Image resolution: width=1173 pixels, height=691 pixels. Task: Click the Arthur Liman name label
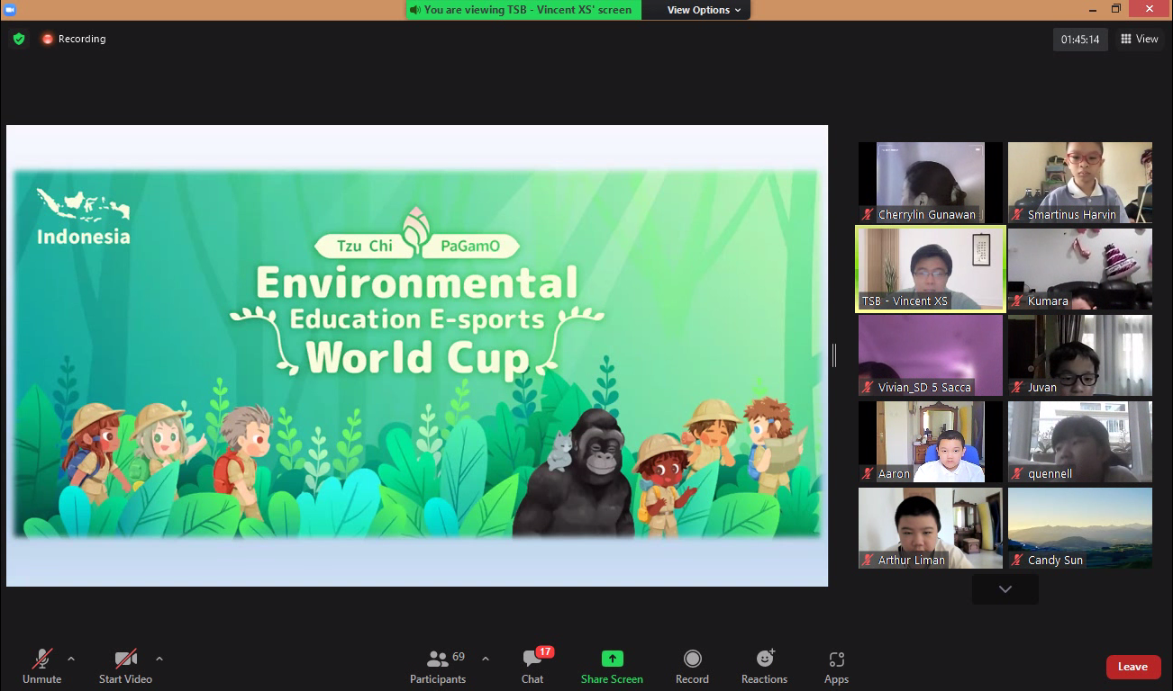click(x=912, y=561)
